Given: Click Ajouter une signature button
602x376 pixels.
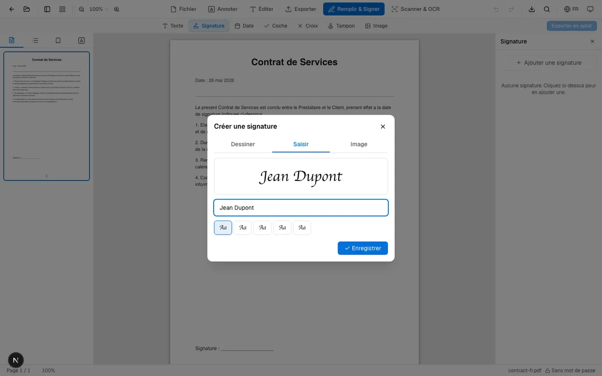Looking at the screenshot, I should click(x=549, y=63).
